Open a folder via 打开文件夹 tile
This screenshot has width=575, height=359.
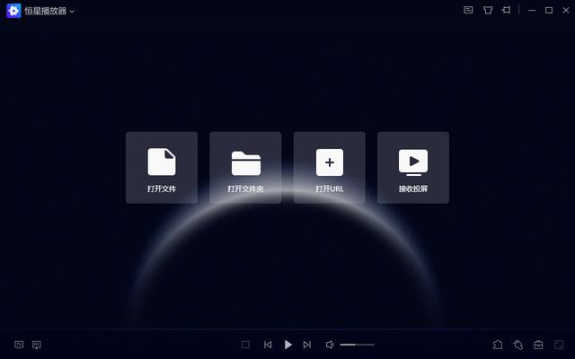[x=245, y=167]
